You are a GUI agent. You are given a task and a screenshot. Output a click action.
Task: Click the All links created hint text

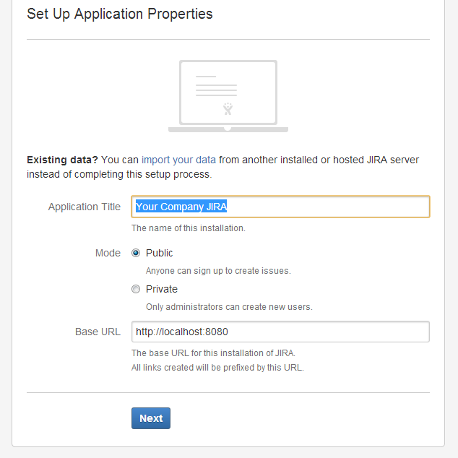pos(217,367)
